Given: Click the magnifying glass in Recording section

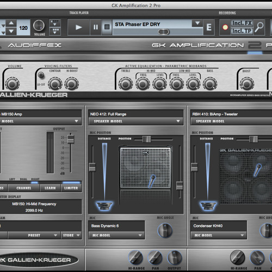Looking at the screenshot, I should pos(259,27).
